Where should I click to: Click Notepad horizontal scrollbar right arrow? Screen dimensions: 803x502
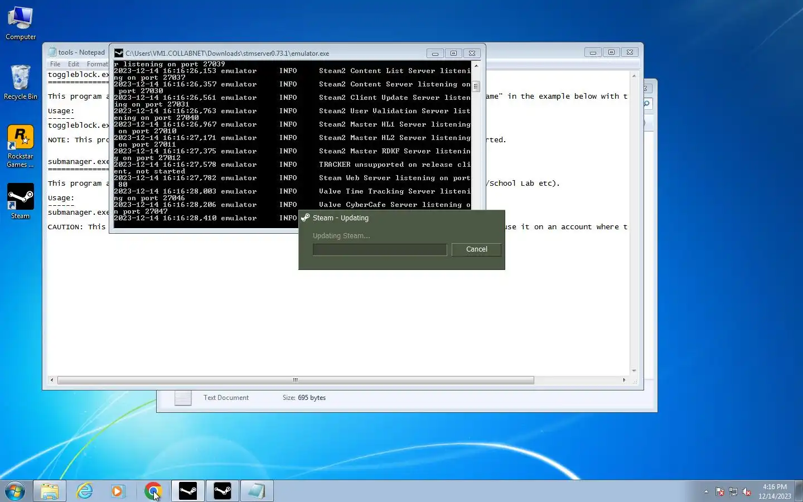coord(624,380)
